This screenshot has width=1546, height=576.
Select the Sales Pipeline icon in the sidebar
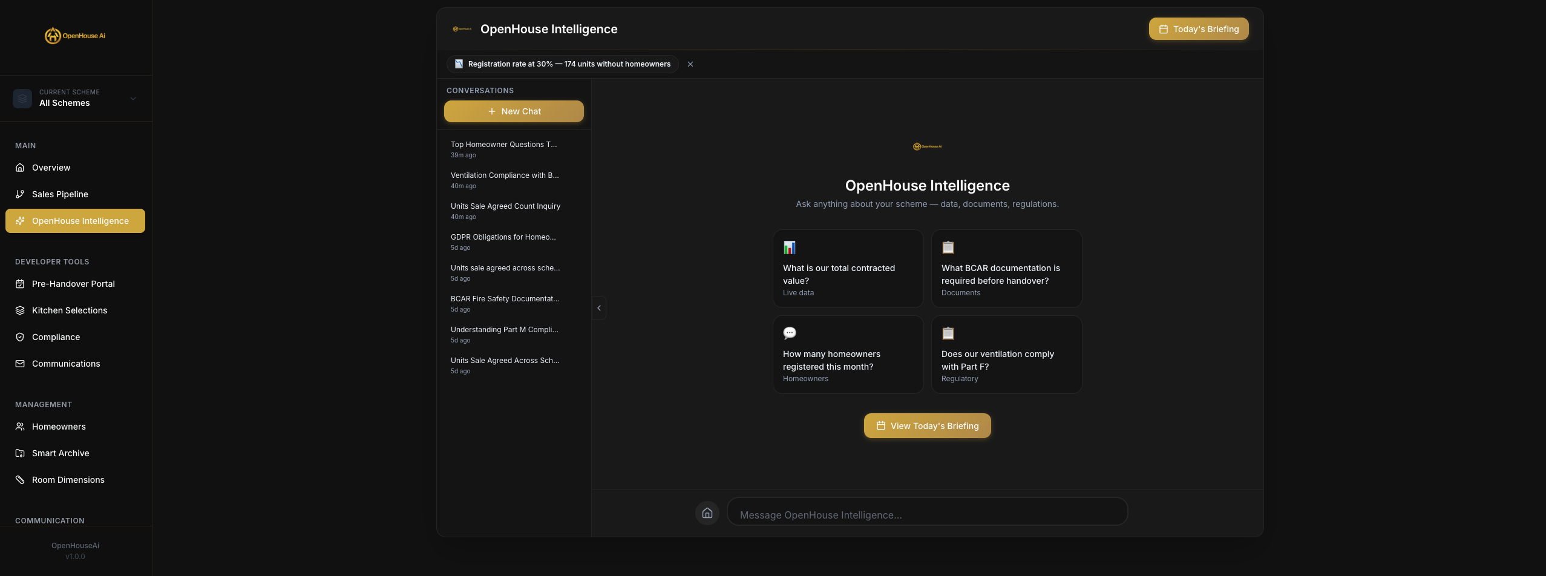point(20,194)
